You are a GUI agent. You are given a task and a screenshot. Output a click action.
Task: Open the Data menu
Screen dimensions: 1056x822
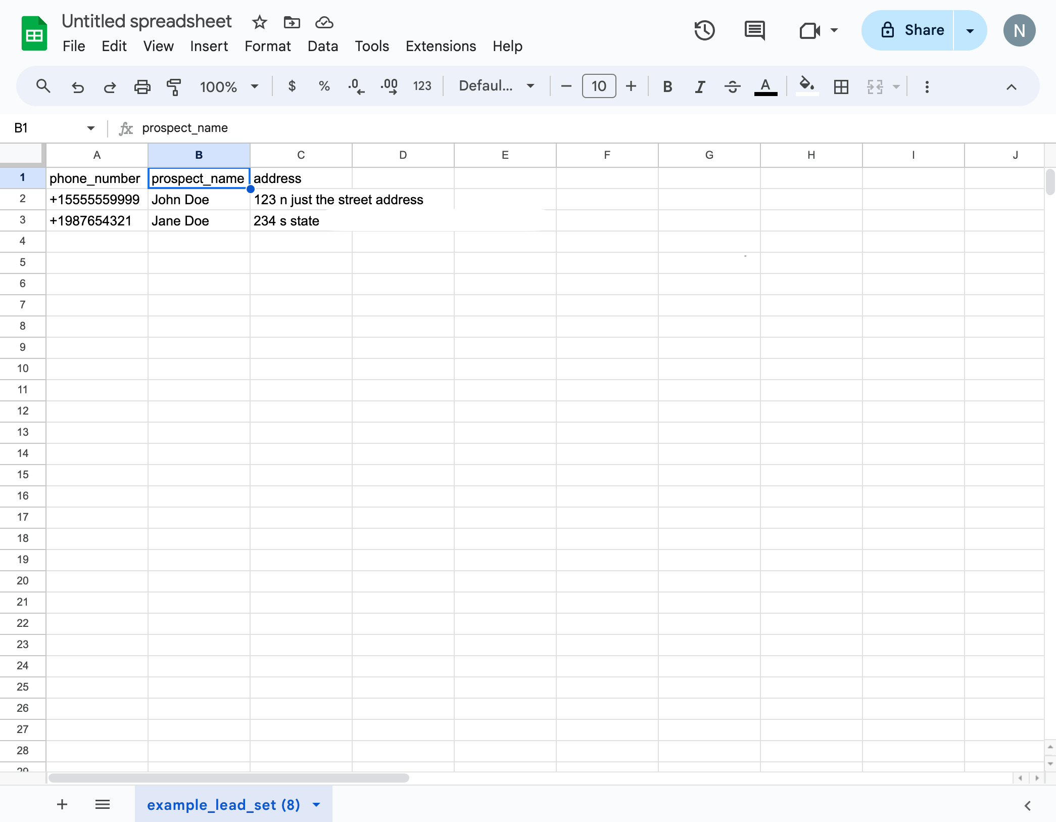(322, 46)
